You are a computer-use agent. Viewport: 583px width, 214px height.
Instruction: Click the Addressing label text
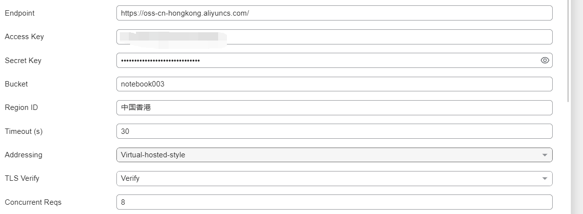(23, 155)
